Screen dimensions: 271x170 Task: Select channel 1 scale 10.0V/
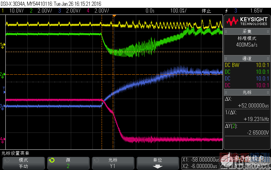tap(16, 11)
